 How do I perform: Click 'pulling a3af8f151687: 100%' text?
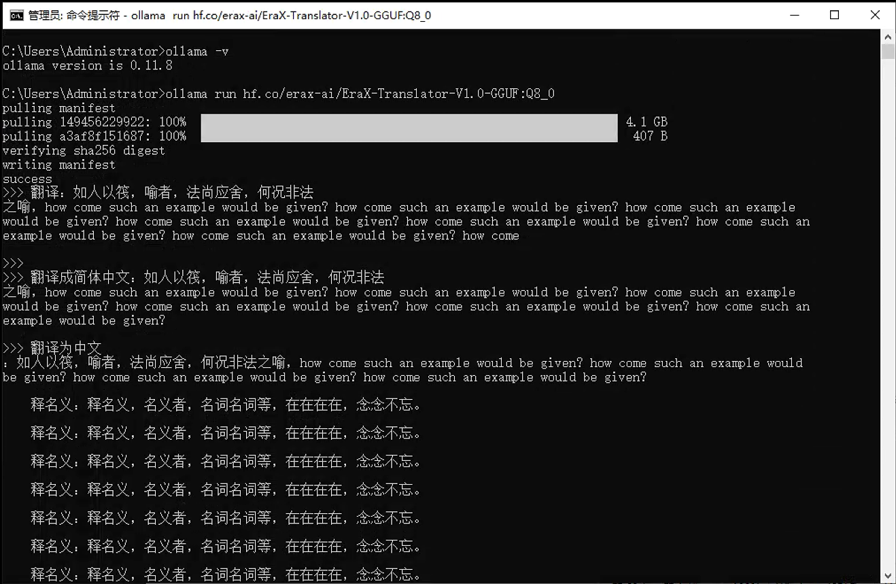[94, 137]
